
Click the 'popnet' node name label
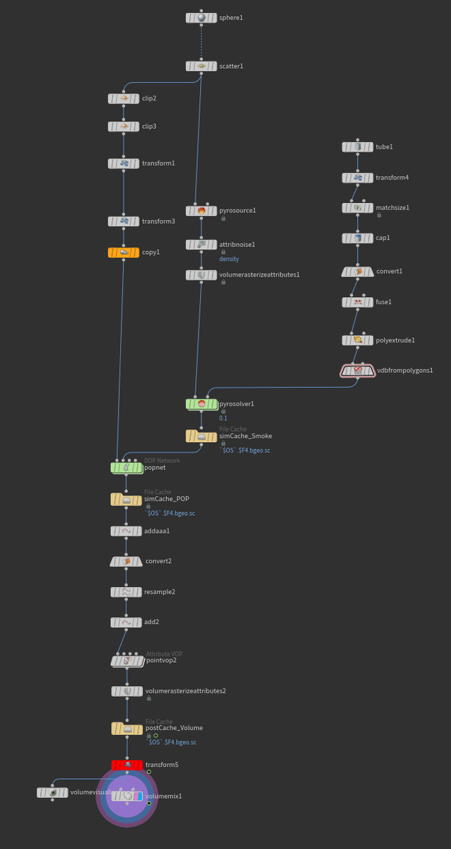coord(153,468)
